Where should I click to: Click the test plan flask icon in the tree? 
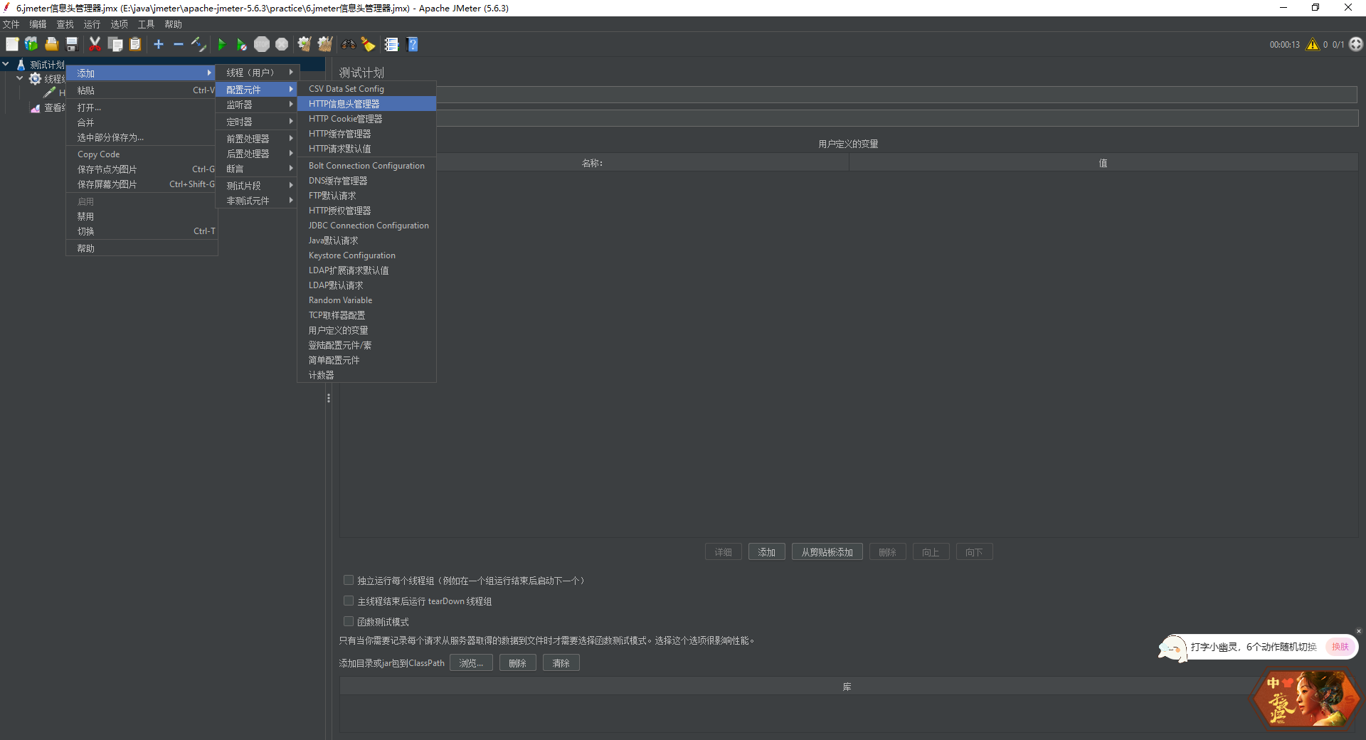pos(21,65)
